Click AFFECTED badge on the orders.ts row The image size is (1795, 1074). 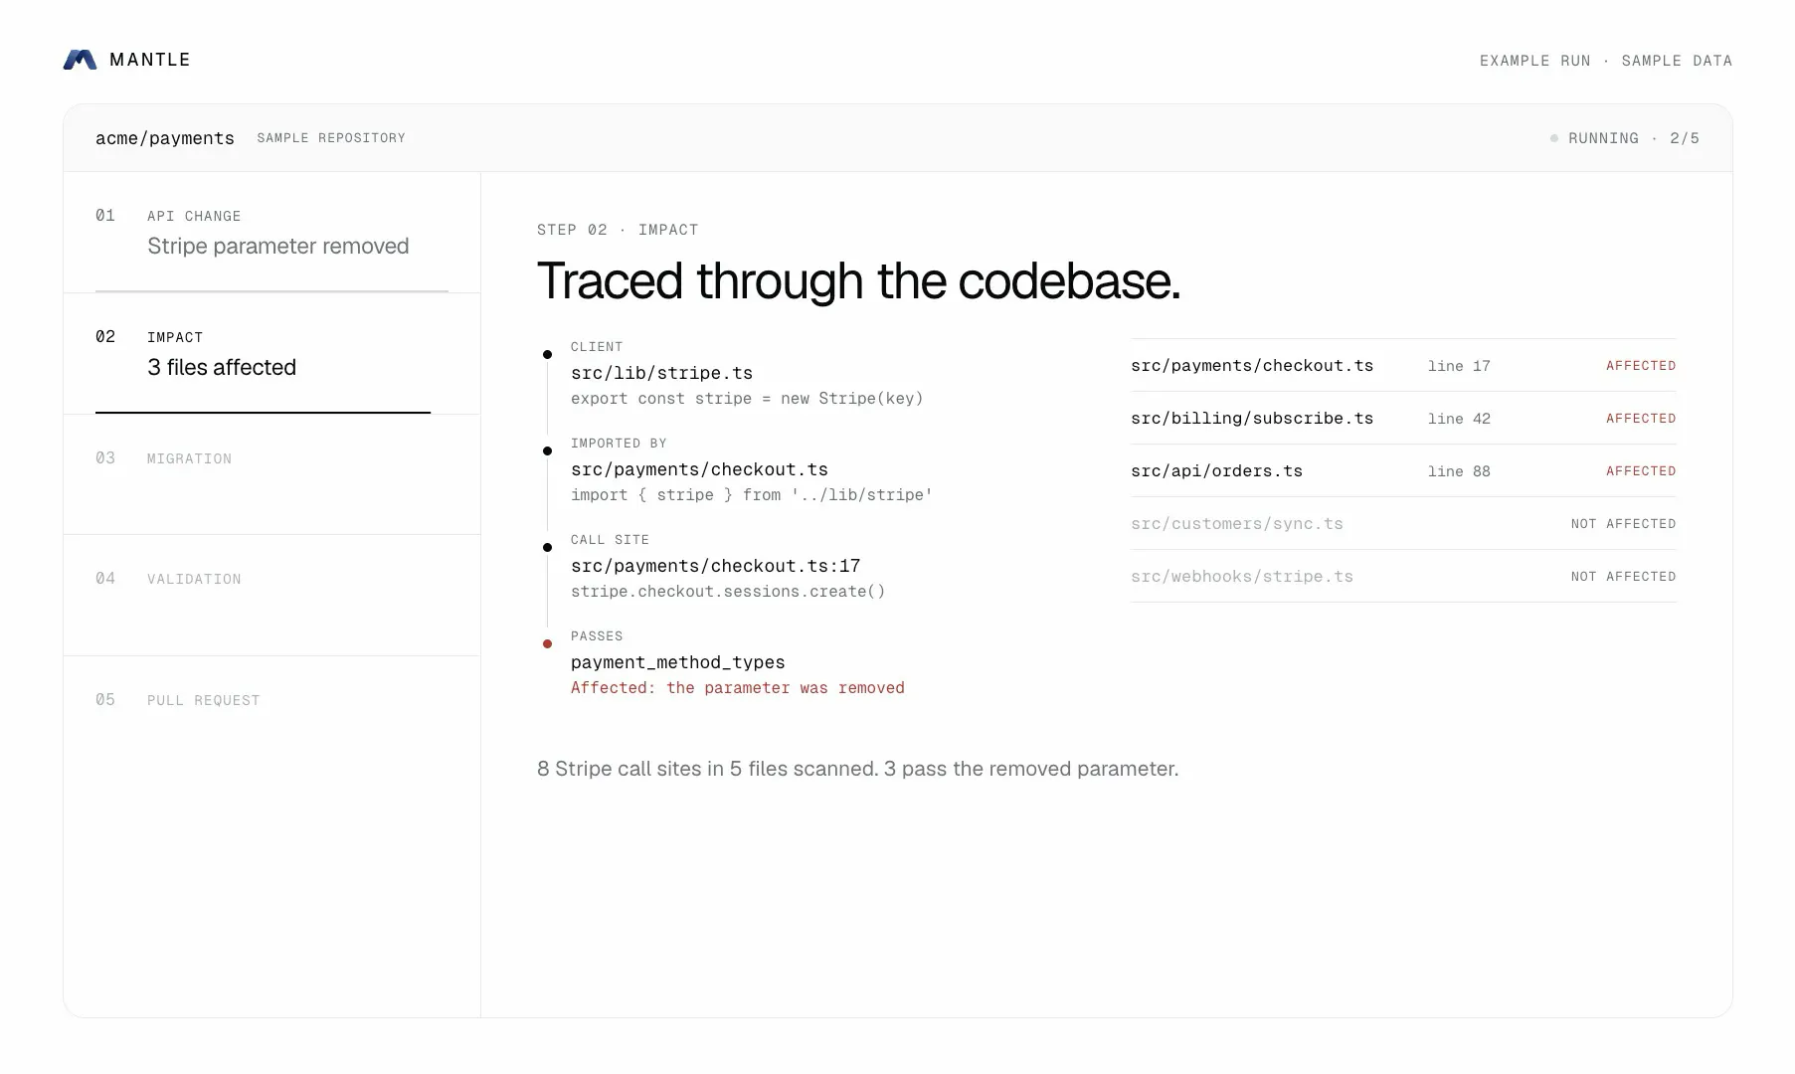1641,471
